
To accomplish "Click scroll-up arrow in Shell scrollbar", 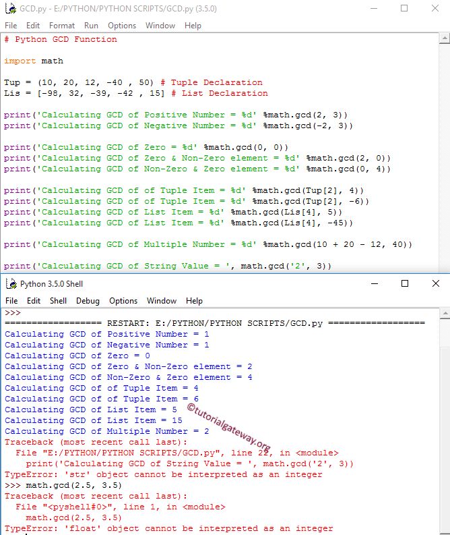I will 445,313.
